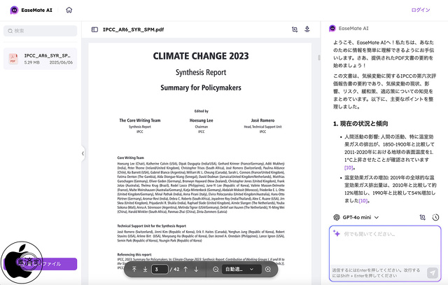448x285 pixels.
Task: Click the red PDF icon of the file
Action: 13,59
